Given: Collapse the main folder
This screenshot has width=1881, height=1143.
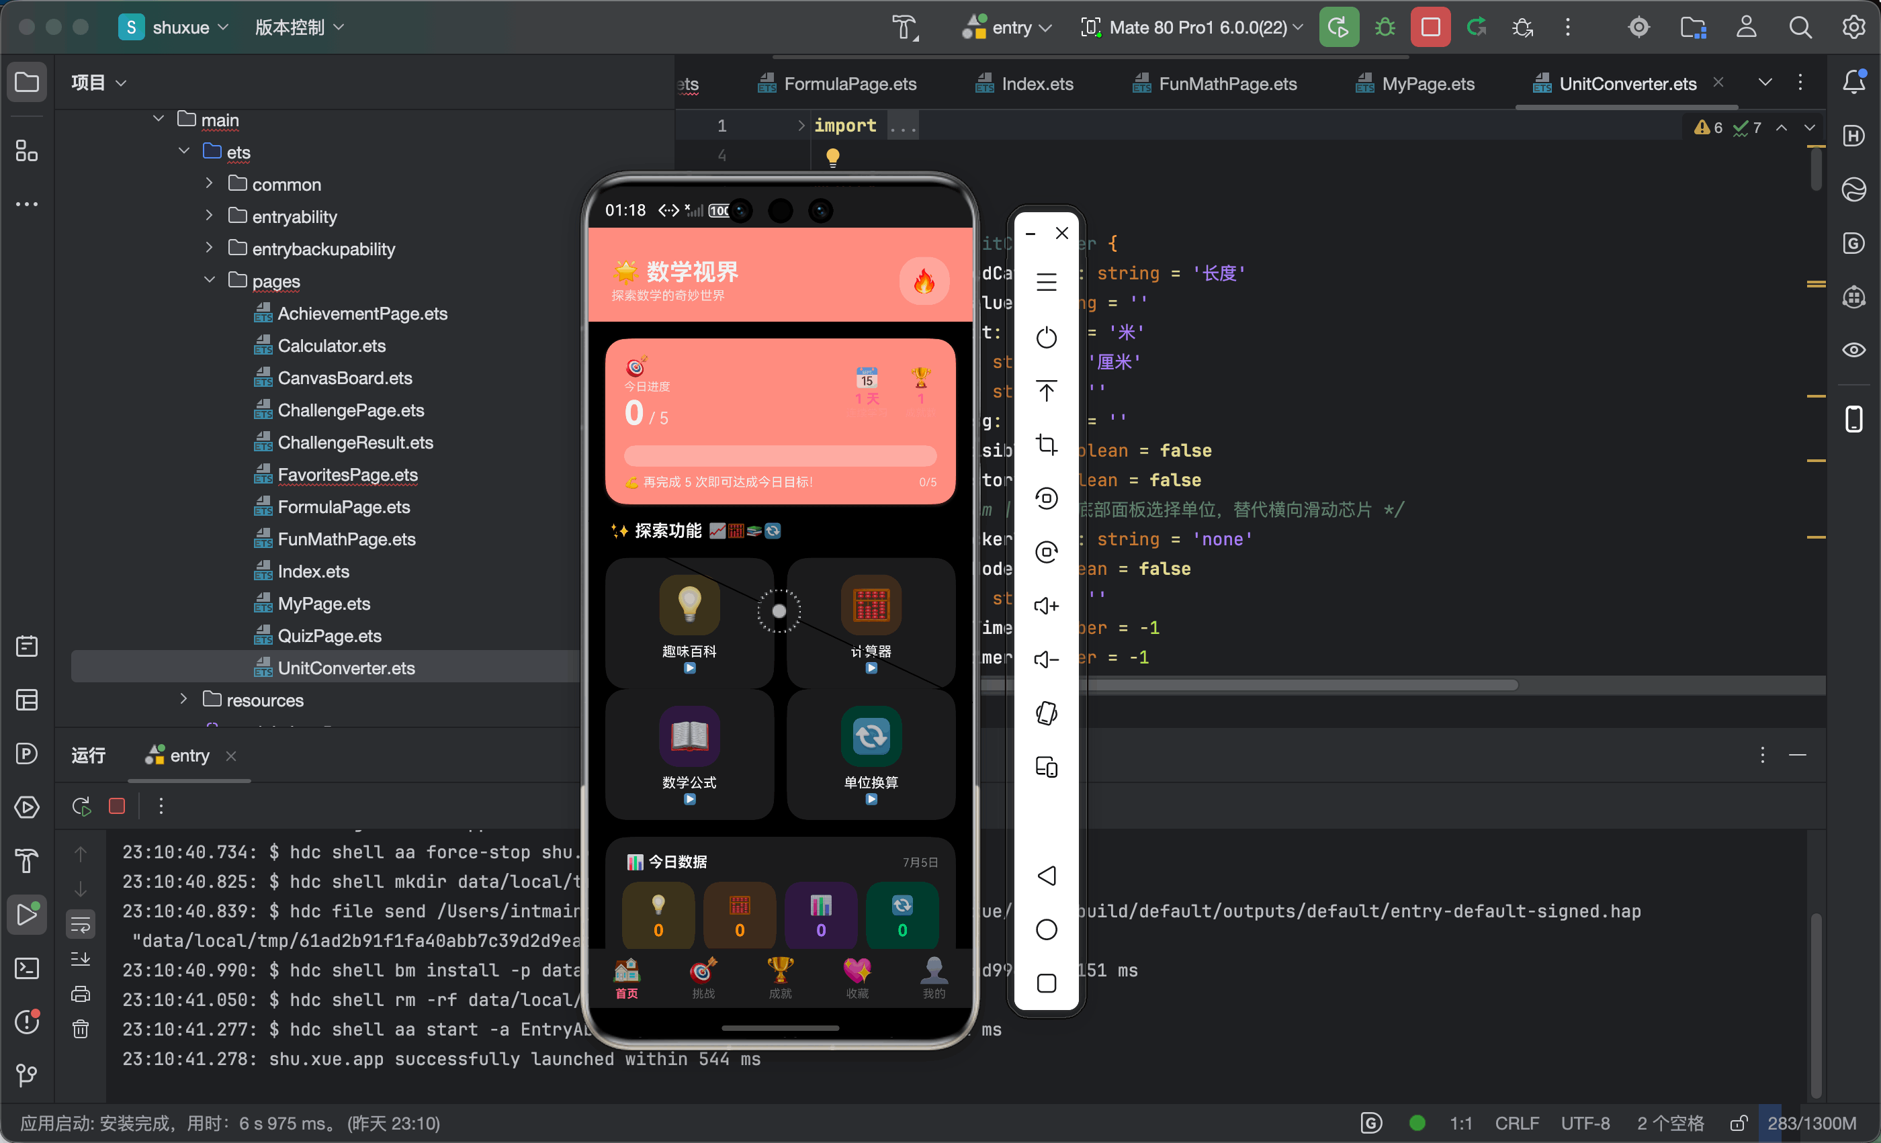Looking at the screenshot, I should (158, 119).
